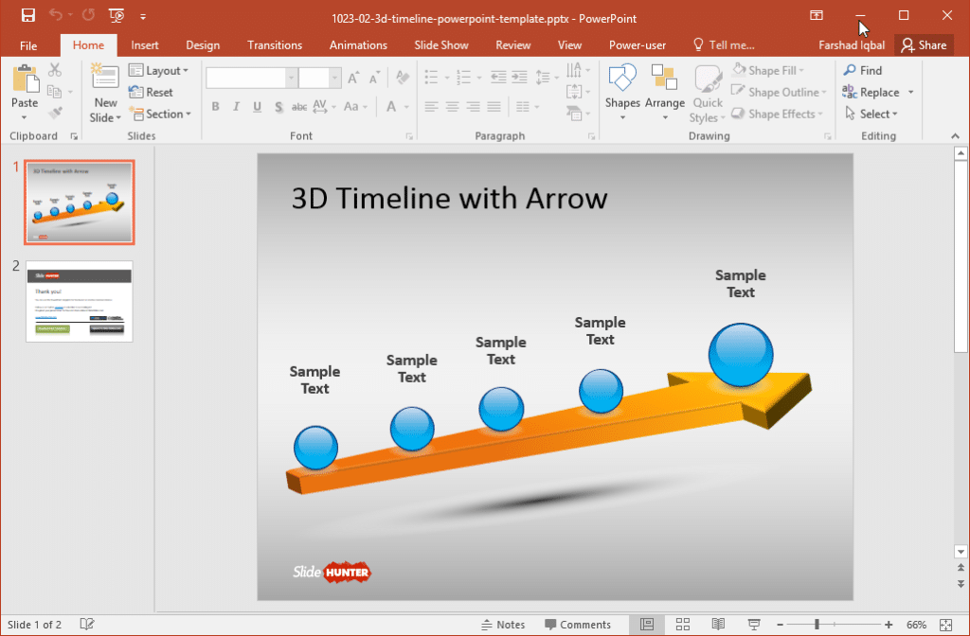Toggle underline formatting
Screen dimensions: 970x636
click(x=256, y=107)
